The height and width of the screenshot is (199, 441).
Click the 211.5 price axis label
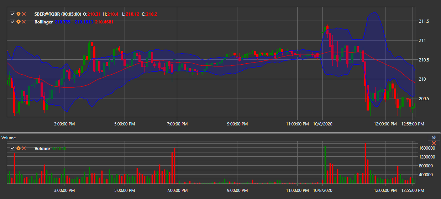pyautogui.click(x=424, y=21)
